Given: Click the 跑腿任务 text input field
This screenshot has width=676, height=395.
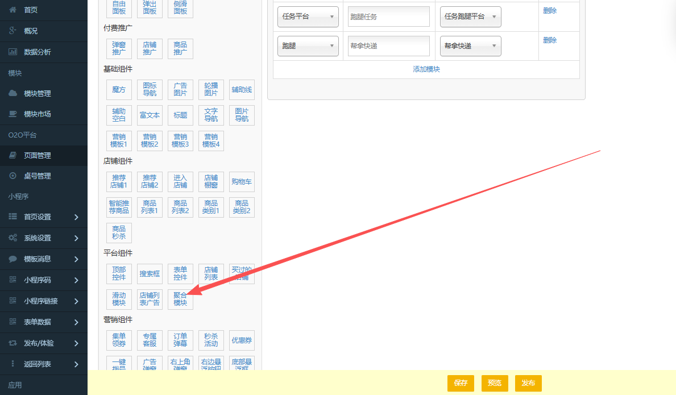Looking at the screenshot, I should pyautogui.click(x=388, y=17).
